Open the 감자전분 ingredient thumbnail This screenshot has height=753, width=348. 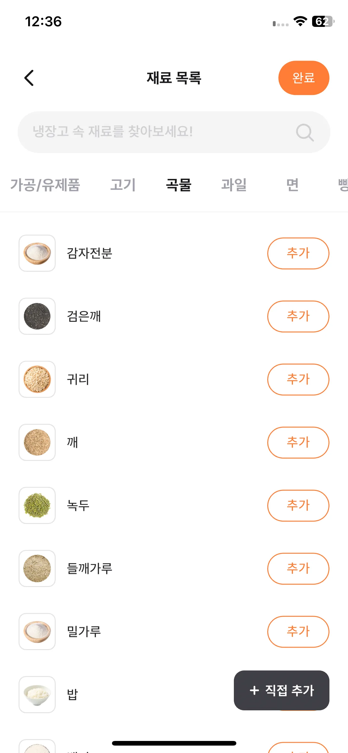pyautogui.click(x=37, y=253)
